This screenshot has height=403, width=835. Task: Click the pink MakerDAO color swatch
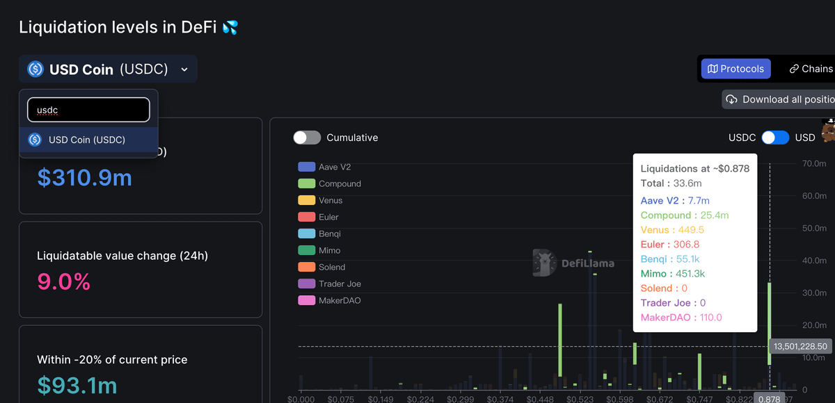pyautogui.click(x=306, y=300)
